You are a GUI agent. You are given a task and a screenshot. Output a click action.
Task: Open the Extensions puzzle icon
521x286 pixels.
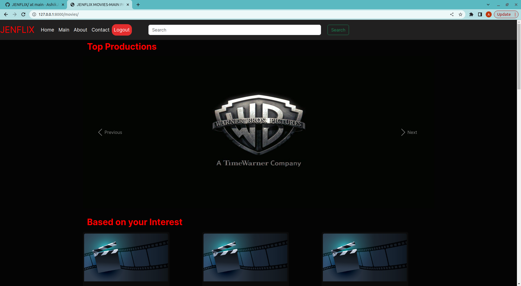tap(471, 14)
